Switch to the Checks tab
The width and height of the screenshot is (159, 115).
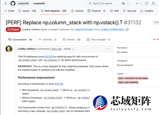(72, 39)
